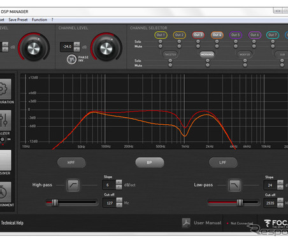
Task: Click the low-pass cut-off slider handle
Action: [240, 203]
